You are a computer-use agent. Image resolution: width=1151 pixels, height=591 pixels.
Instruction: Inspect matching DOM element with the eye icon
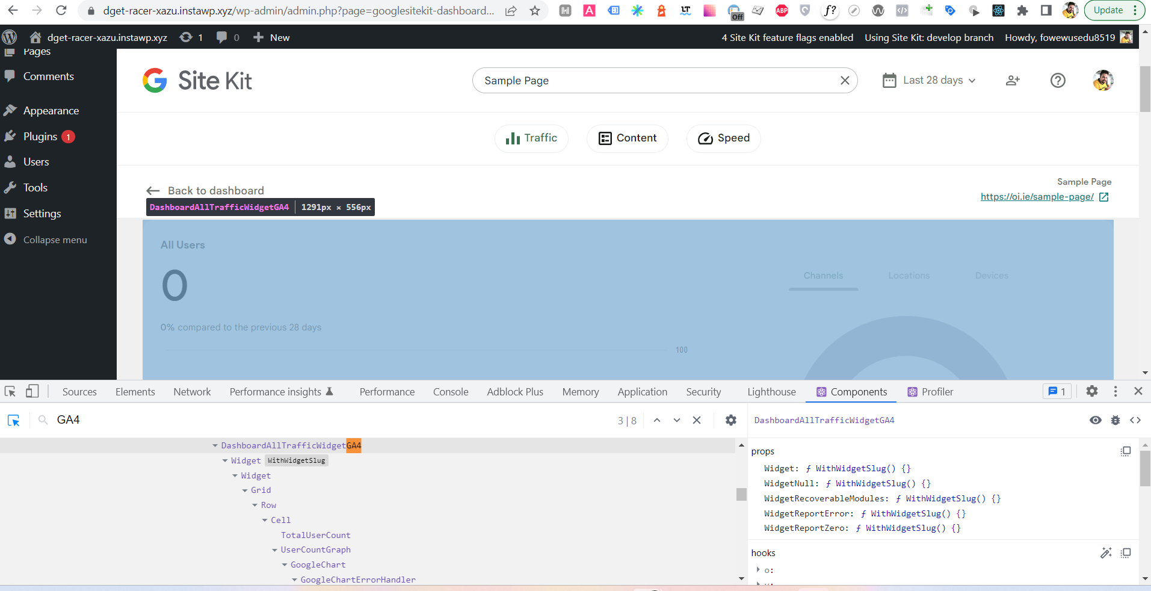1095,420
